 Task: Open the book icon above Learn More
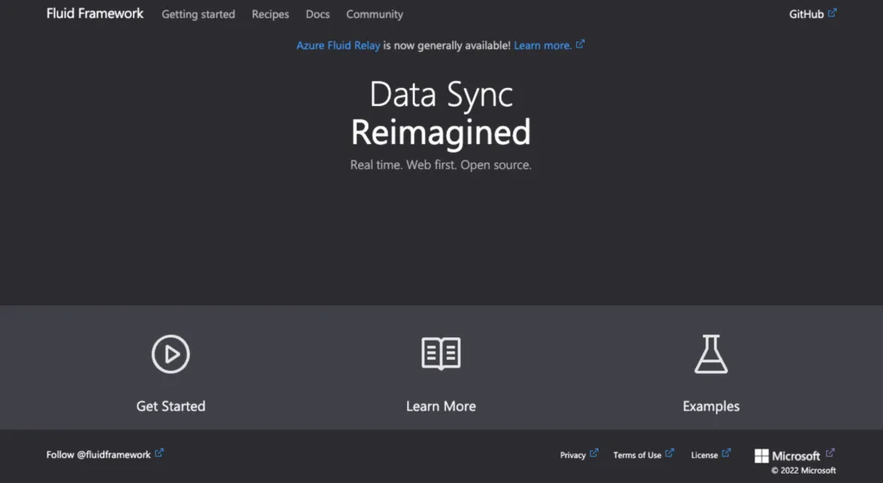point(441,354)
